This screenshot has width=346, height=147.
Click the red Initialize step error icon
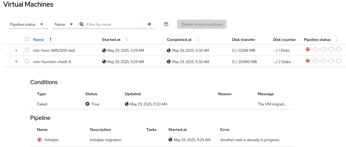(x=39, y=140)
